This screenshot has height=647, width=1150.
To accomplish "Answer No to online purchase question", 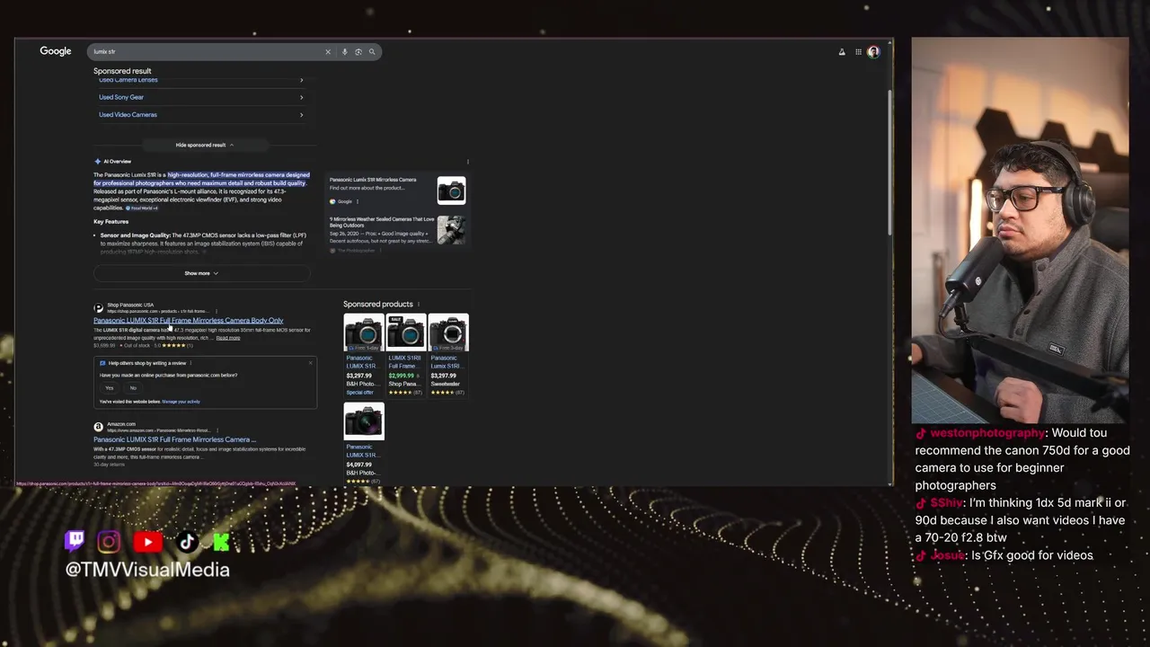I will click(133, 388).
